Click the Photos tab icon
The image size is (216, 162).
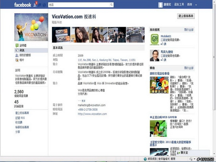pyautogui.click(x=17, y=60)
